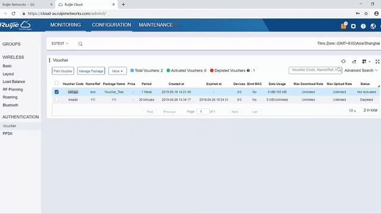
Task: Click the Total Vouchers: 2 indicator
Action: click(x=146, y=71)
